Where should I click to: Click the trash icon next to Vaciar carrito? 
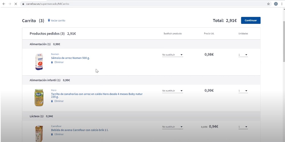tap(49, 20)
